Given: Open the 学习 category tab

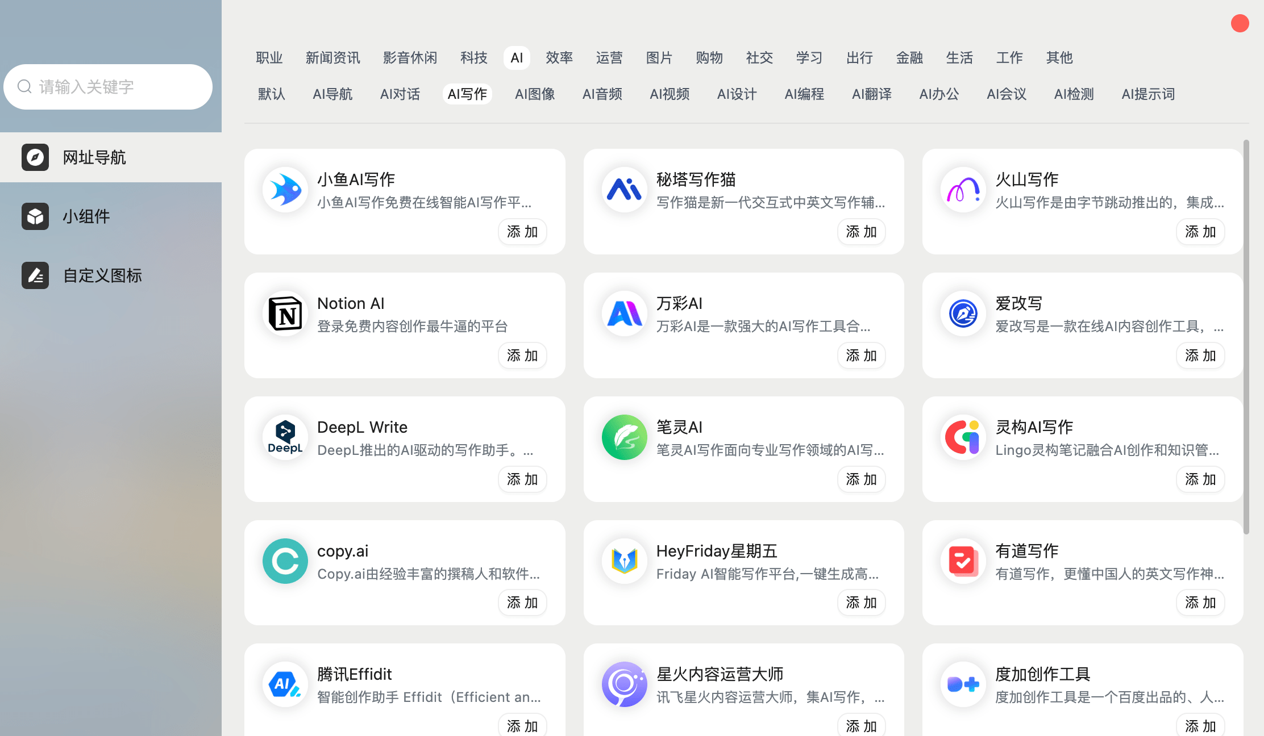Looking at the screenshot, I should pyautogui.click(x=809, y=58).
